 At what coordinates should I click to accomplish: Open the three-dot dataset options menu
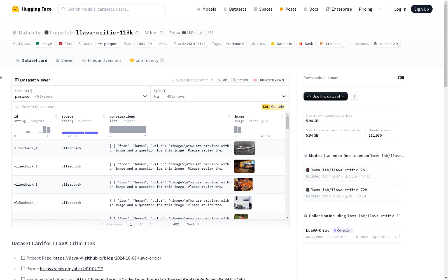354,96
